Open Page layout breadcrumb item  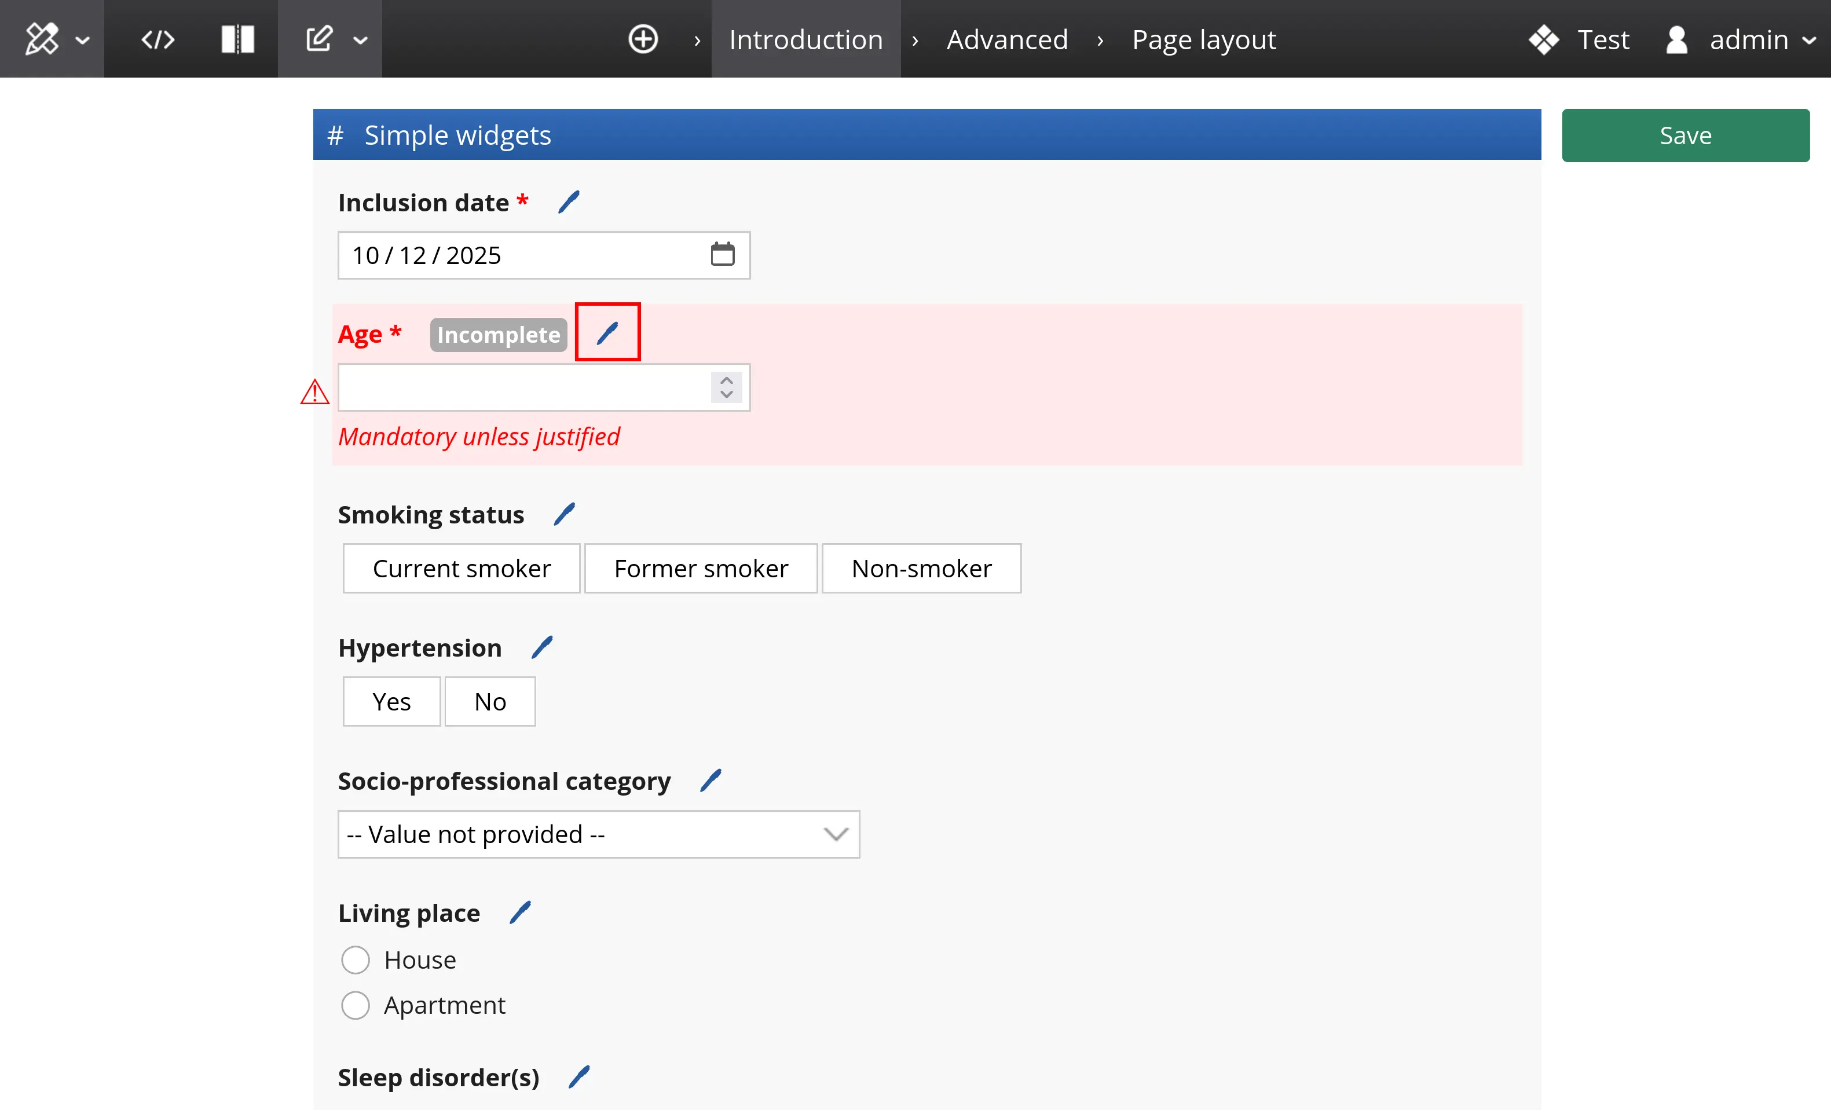(x=1203, y=39)
